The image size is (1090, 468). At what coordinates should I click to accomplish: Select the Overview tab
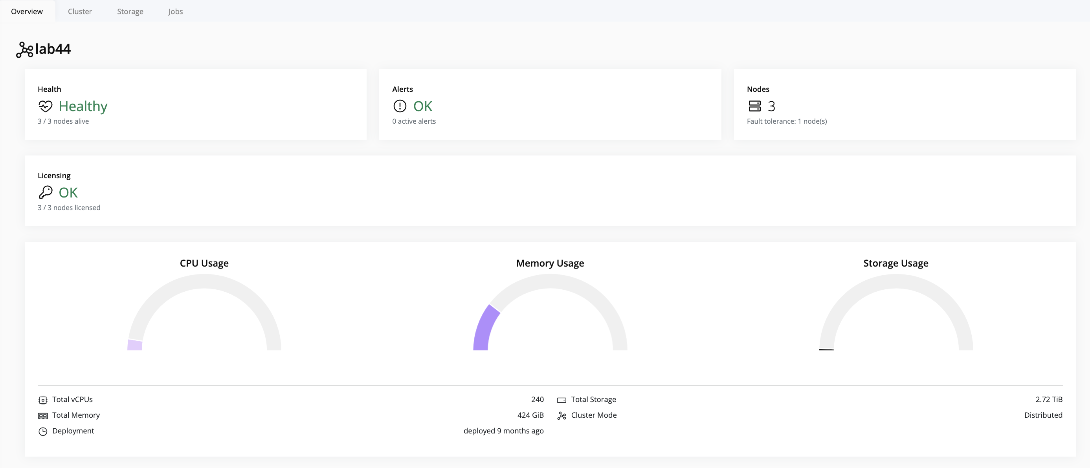(x=27, y=11)
